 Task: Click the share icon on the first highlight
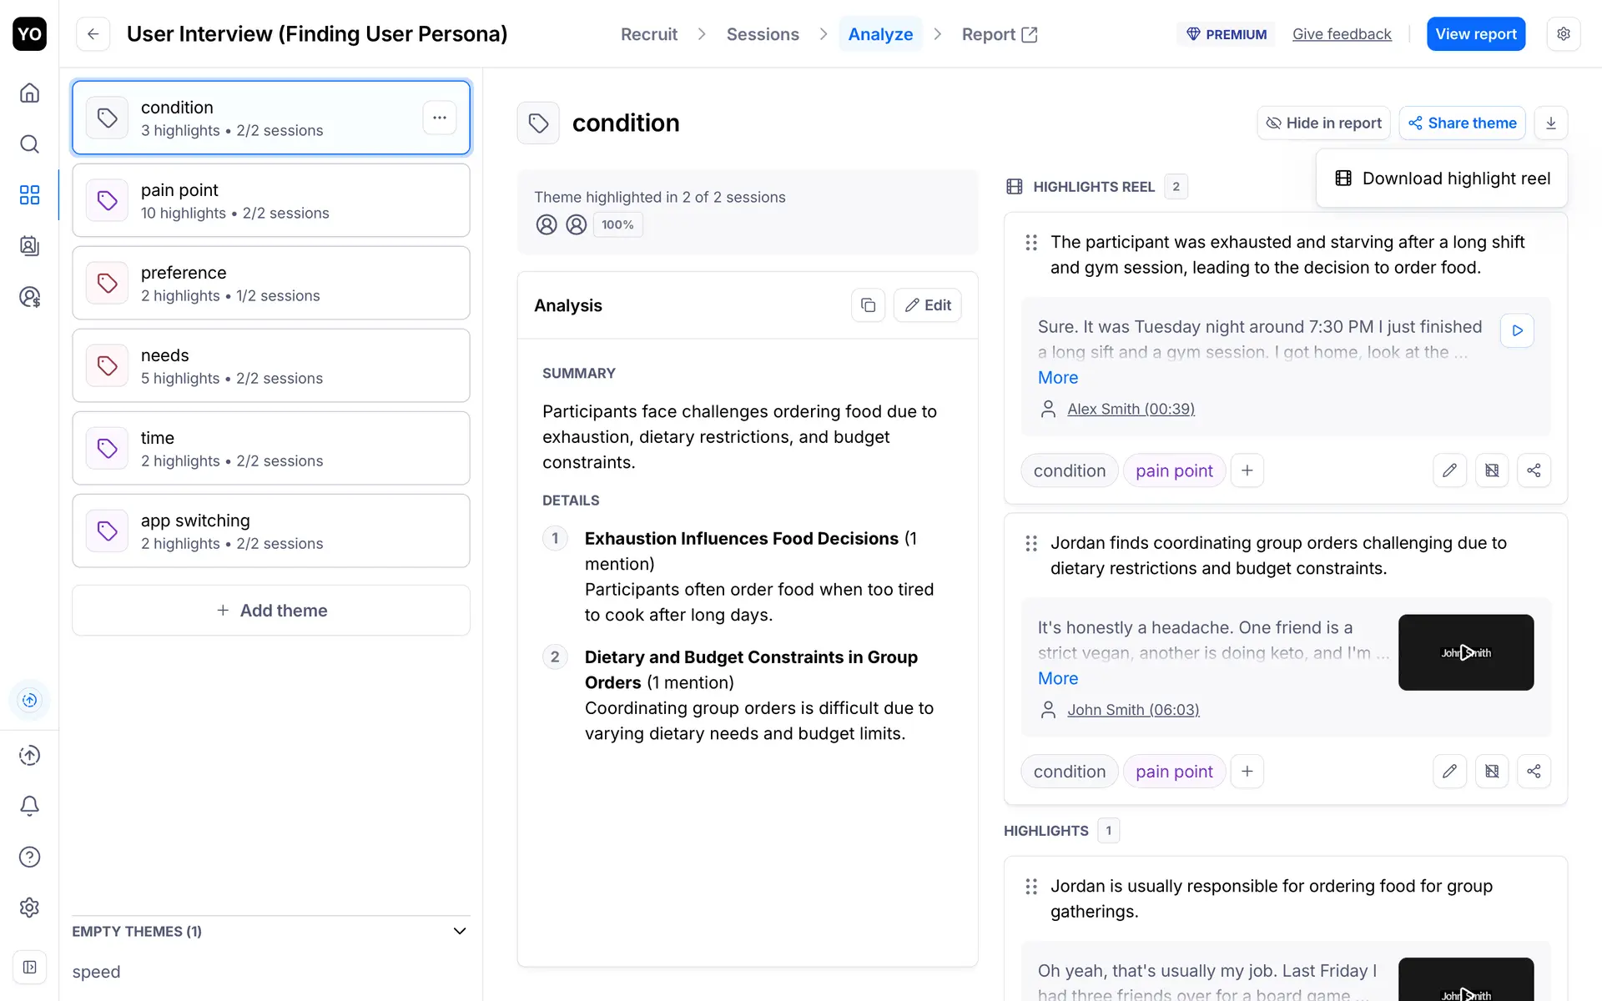tap(1534, 470)
